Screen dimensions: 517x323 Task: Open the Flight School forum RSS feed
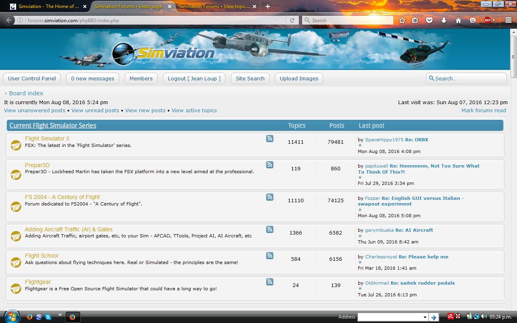click(270, 256)
